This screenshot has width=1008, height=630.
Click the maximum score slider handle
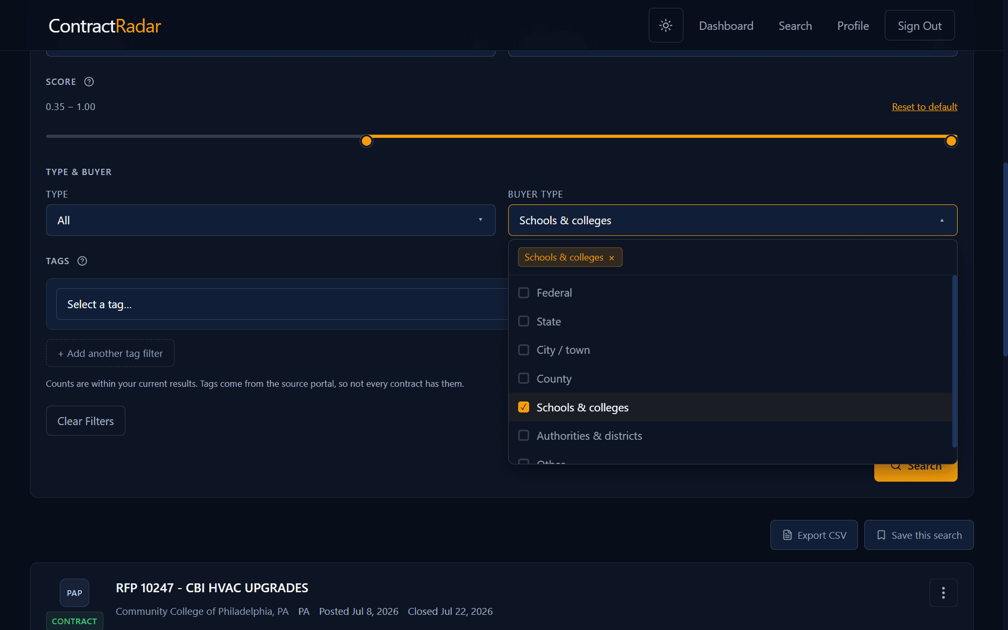point(951,141)
